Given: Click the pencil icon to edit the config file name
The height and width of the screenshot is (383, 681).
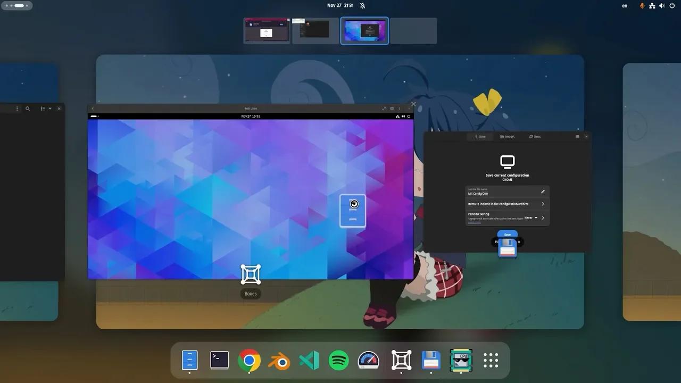Looking at the screenshot, I should click(x=543, y=191).
